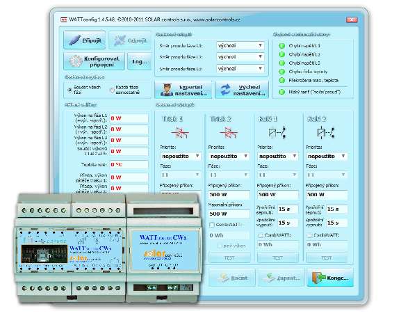The height and width of the screenshot is (318, 417).
Task: Open Triak 2 Priorita dropdown
Action: tap(229, 156)
